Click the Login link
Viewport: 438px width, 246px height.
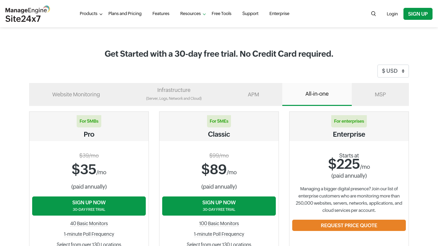(x=392, y=14)
